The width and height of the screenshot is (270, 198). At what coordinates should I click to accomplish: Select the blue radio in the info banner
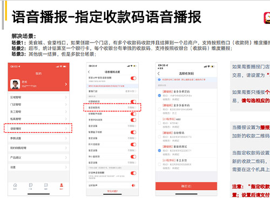pos(159,79)
